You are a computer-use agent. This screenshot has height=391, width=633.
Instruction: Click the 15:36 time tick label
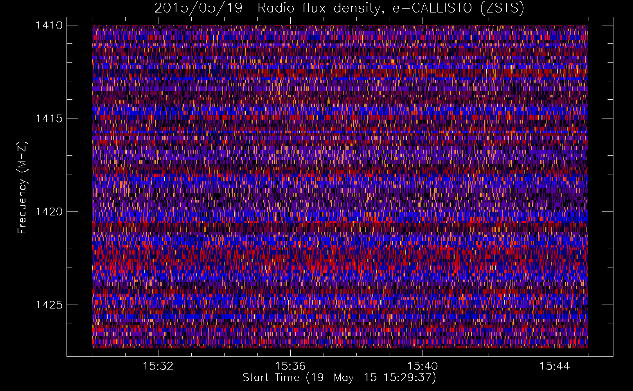point(290,366)
